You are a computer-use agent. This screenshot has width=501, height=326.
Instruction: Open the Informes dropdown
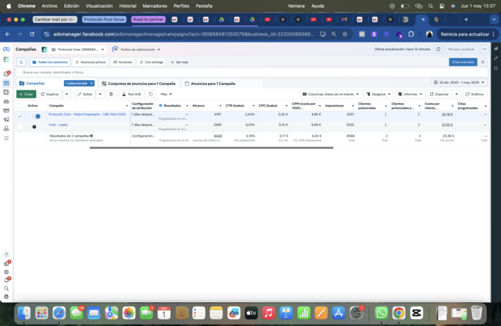point(411,94)
